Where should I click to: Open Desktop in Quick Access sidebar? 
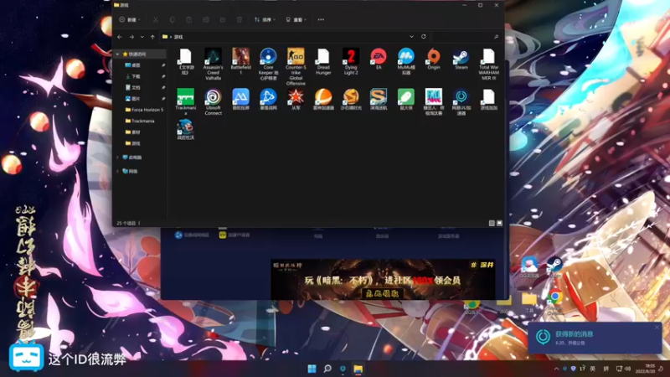coord(132,65)
